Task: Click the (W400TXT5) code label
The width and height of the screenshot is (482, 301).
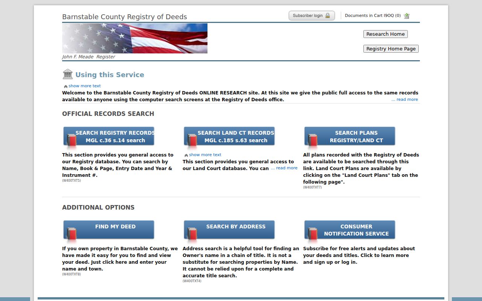Action: 72,181
